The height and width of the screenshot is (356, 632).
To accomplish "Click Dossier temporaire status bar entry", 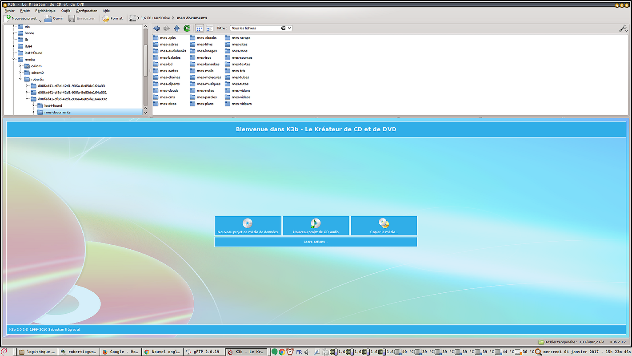I will [x=571, y=342].
